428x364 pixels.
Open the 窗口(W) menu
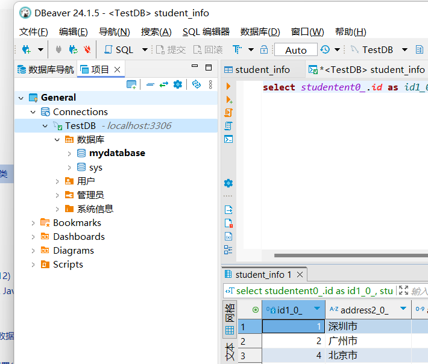point(307,32)
